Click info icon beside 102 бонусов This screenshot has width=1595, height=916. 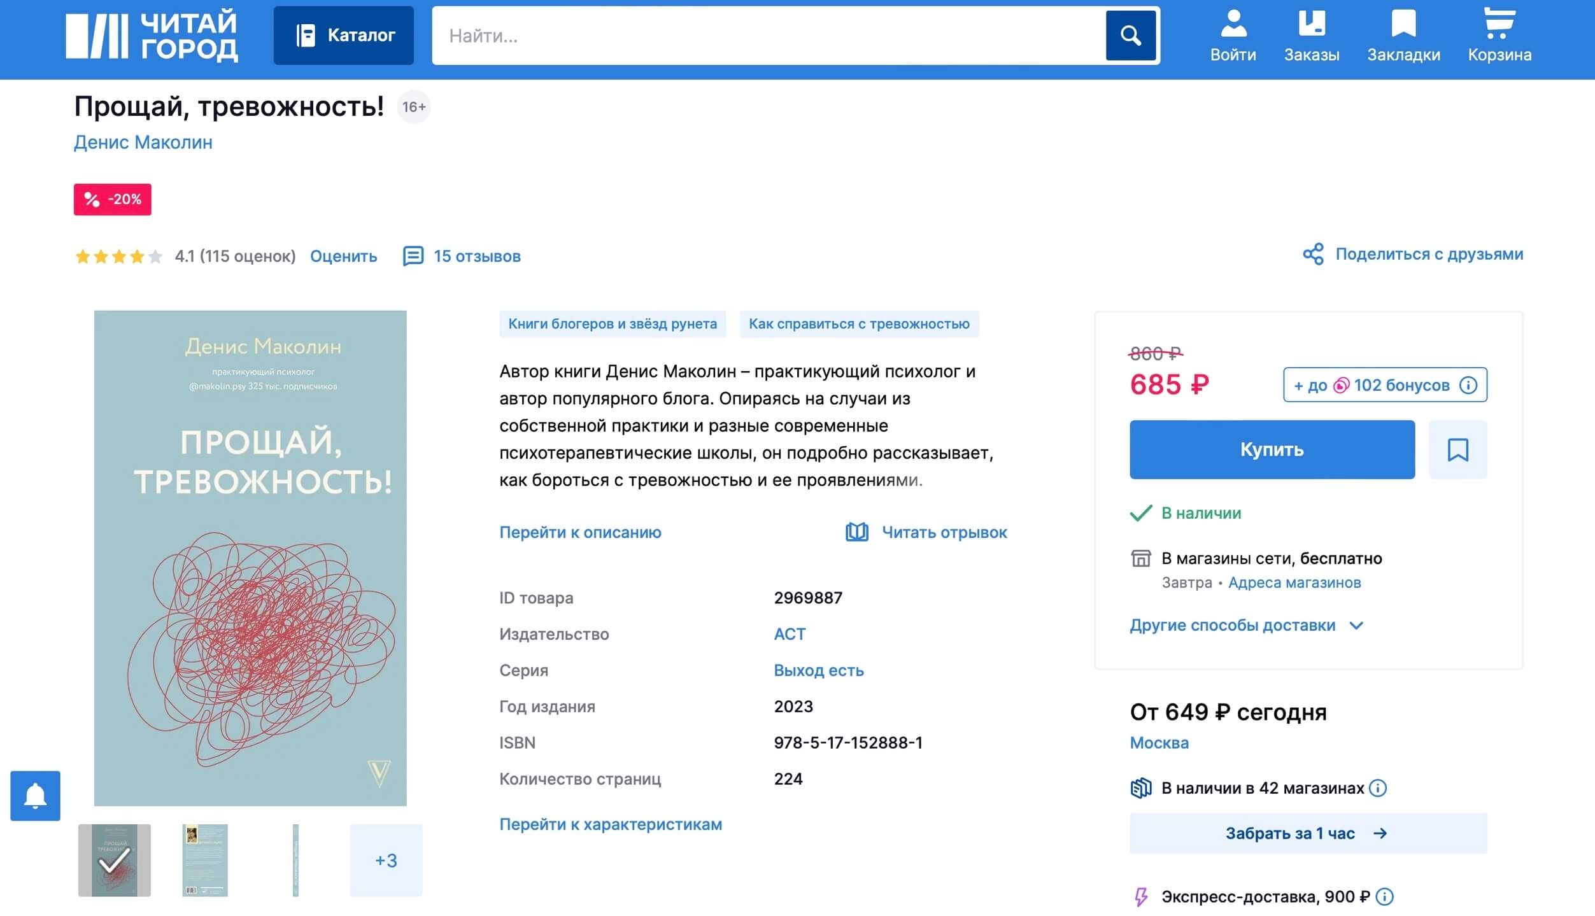coord(1468,385)
